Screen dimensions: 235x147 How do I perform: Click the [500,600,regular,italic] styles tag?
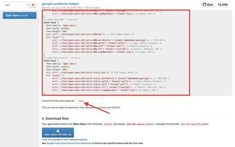coord(140,124)
